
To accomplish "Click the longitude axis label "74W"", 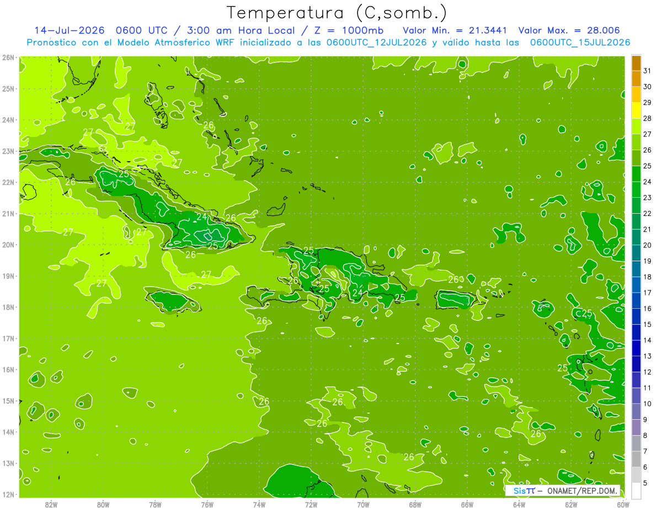I will point(259,504).
